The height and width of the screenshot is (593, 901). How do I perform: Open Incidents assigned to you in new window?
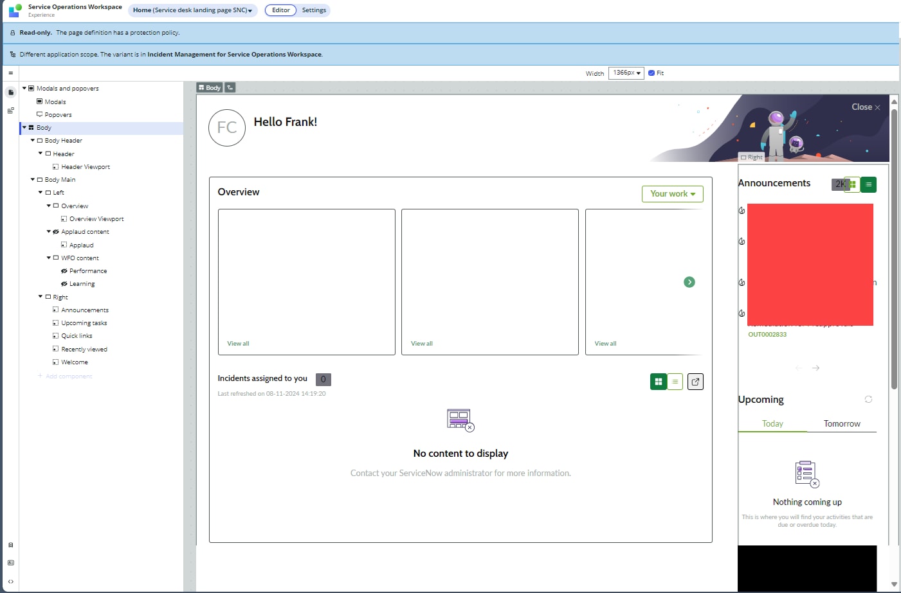(x=695, y=382)
